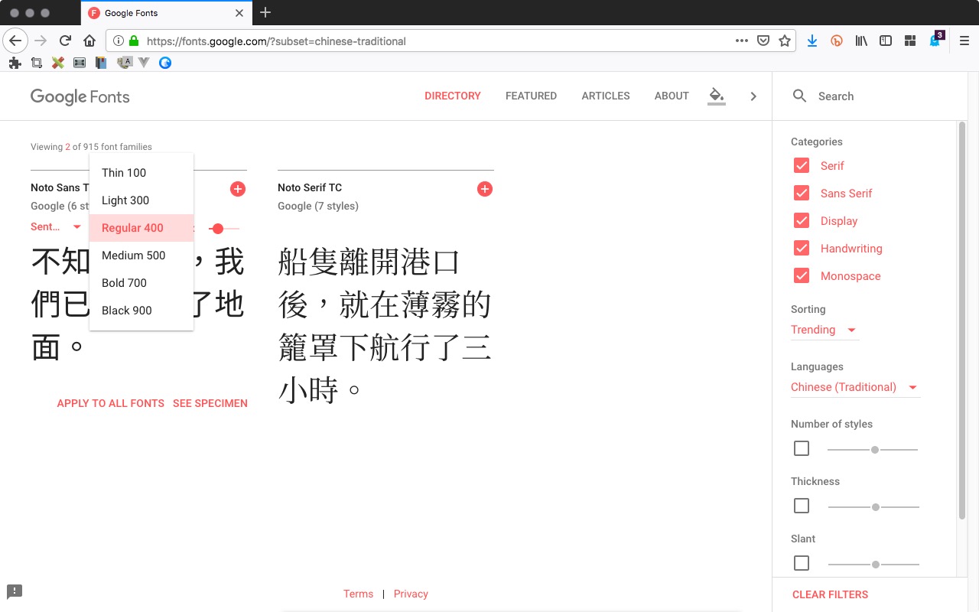Uncheck the Handwriting category checkbox

click(x=802, y=249)
